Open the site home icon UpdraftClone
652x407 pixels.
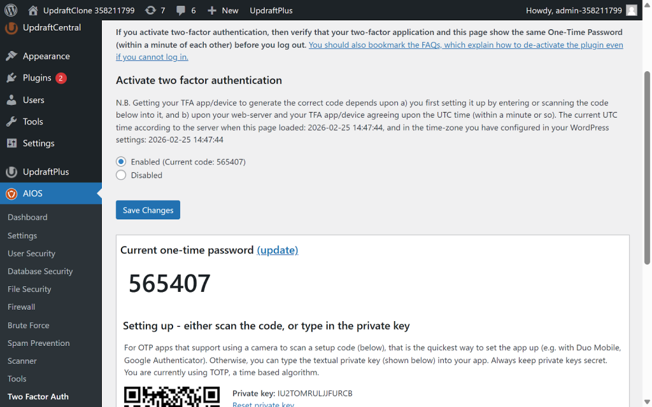pyautogui.click(x=33, y=10)
